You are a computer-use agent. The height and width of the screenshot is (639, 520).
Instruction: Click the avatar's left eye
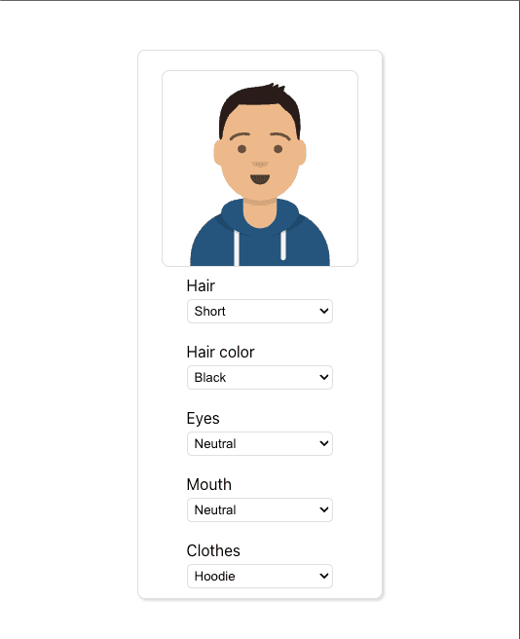241,149
